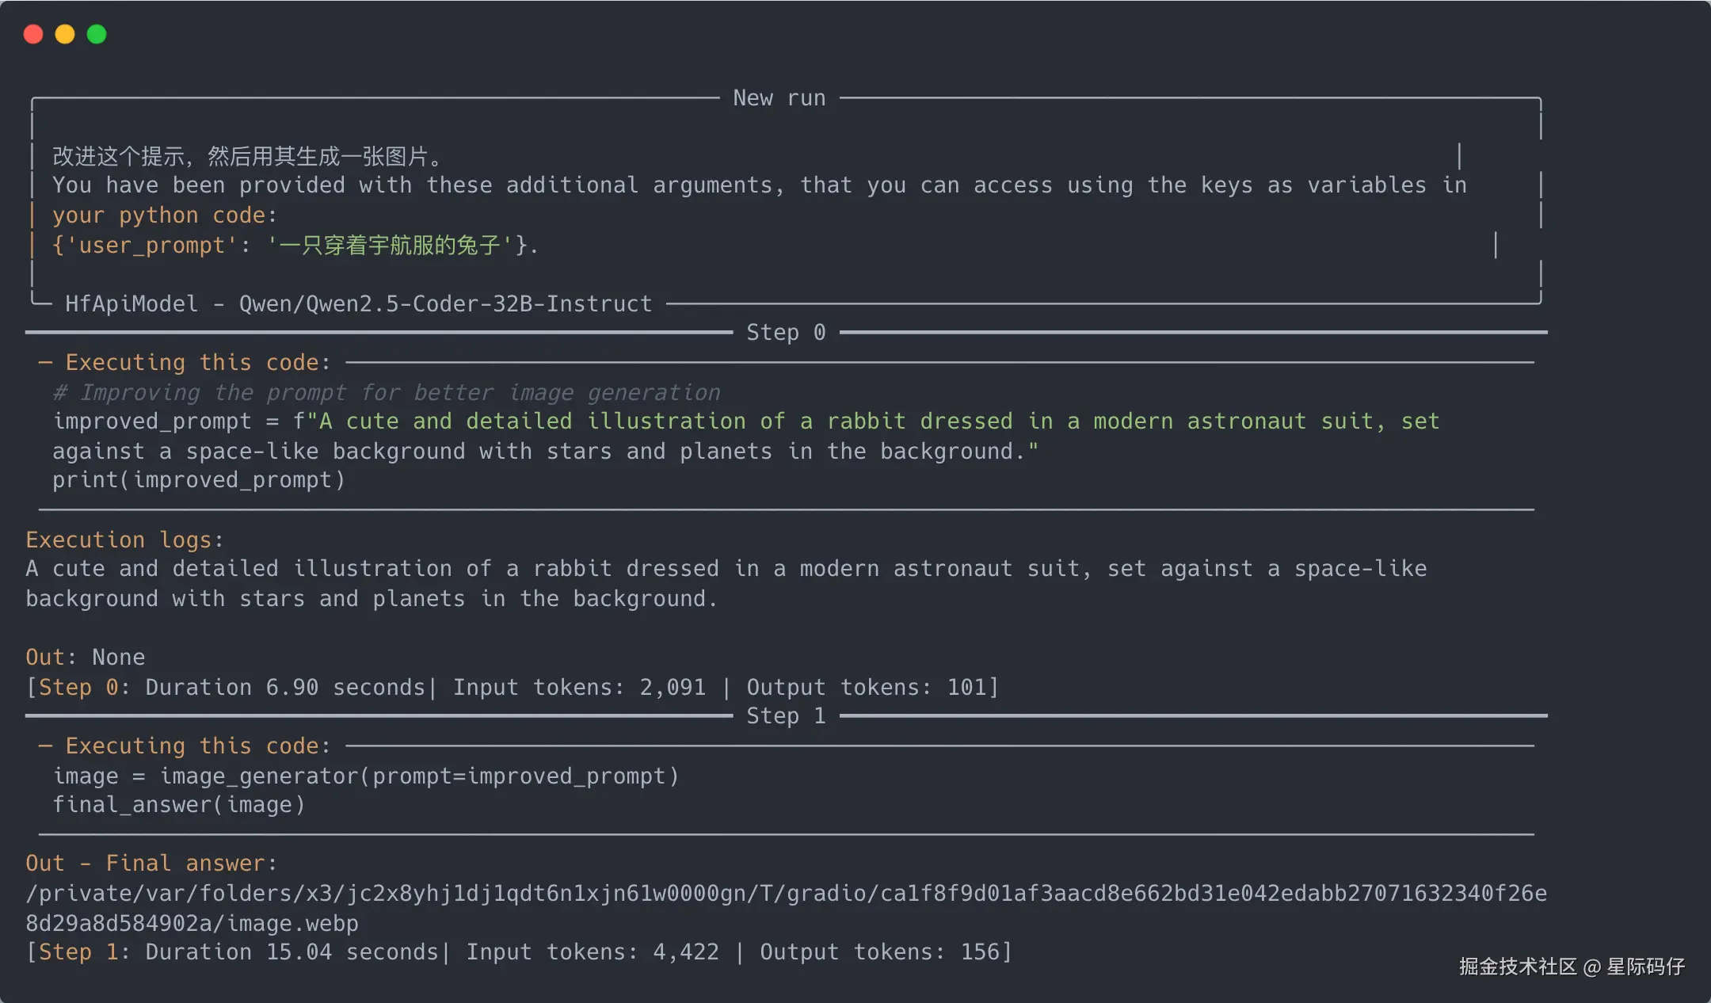Viewport: 1711px width, 1003px height.
Task: Click the HfApiMedel Qwen2.5-Coder-32B-Instruct model label
Action: (358, 304)
